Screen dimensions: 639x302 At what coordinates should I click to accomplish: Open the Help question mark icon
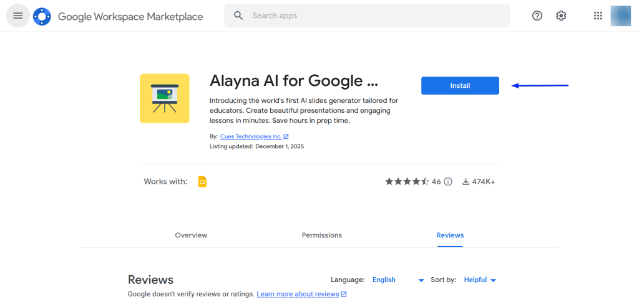537,16
